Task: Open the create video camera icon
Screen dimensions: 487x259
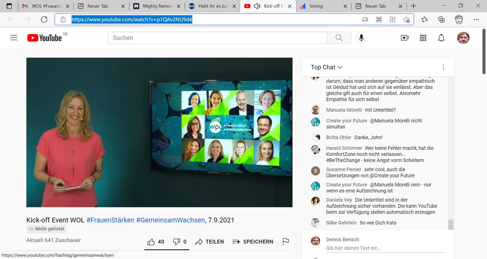Action: 405,38
